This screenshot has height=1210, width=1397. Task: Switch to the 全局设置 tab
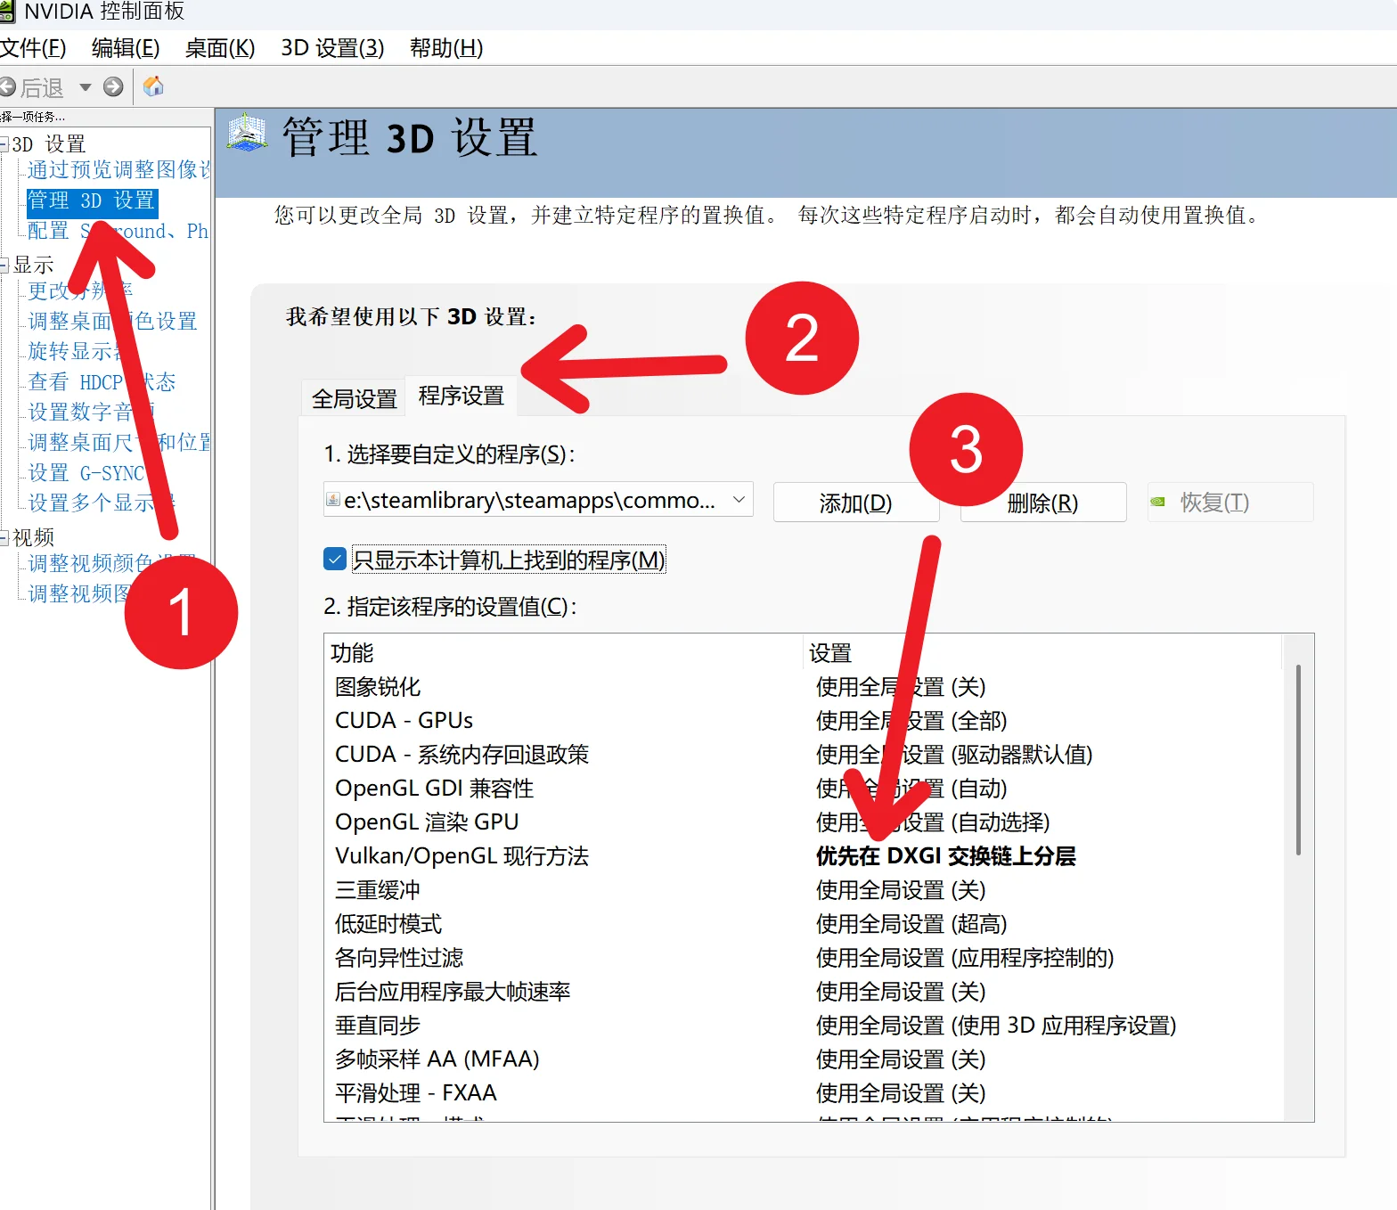coord(354,398)
